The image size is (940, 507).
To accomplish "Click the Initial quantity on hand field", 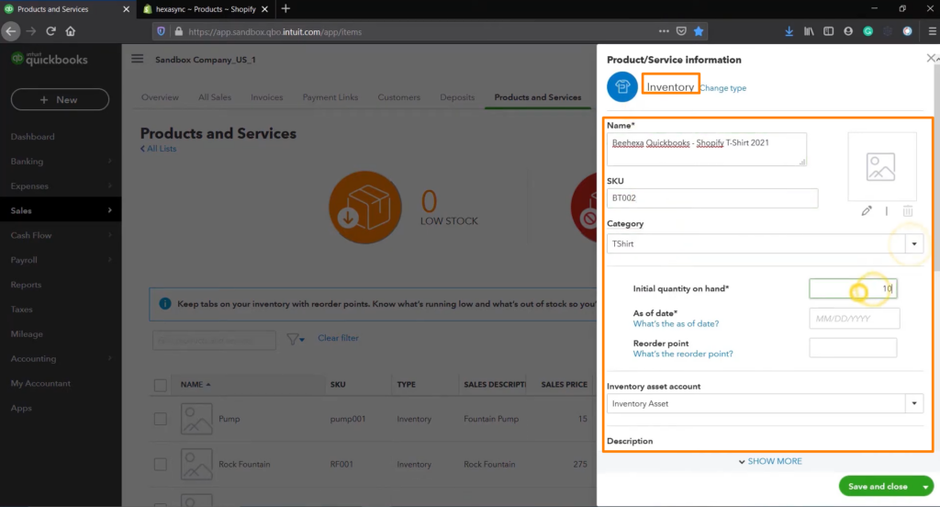I will [x=853, y=288].
